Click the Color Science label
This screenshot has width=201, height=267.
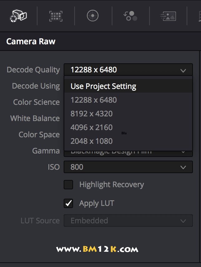(x=37, y=102)
